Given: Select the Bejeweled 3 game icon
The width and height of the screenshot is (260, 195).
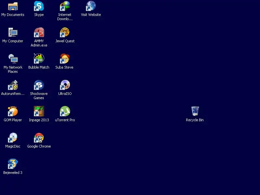Looking at the screenshot, I should point(13,164).
